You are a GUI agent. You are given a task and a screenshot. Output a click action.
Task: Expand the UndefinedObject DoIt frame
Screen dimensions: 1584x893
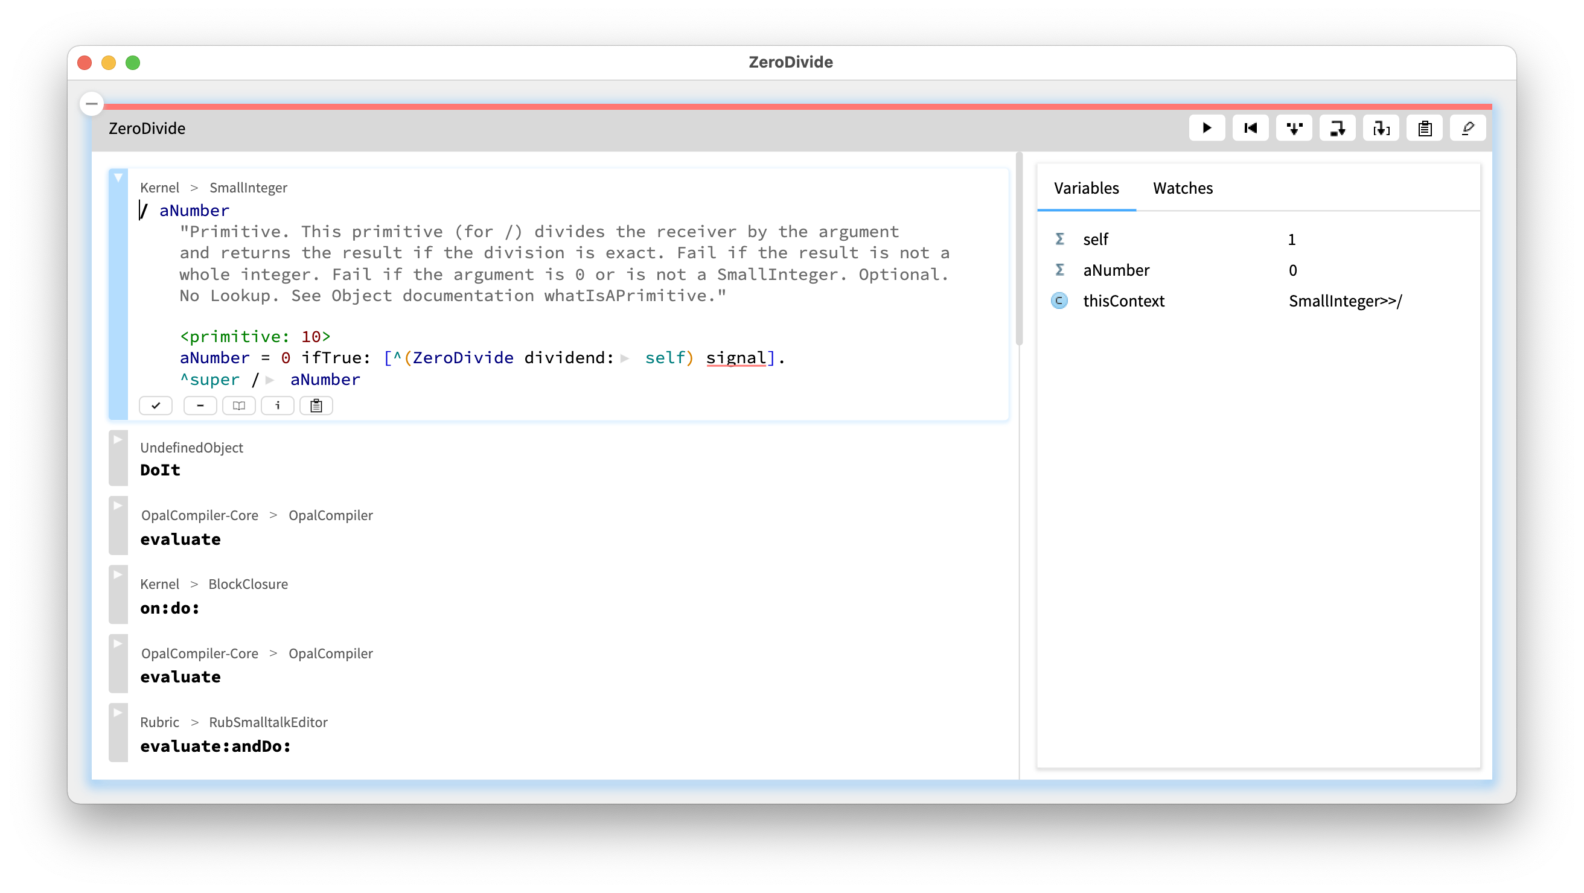pos(118,439)
